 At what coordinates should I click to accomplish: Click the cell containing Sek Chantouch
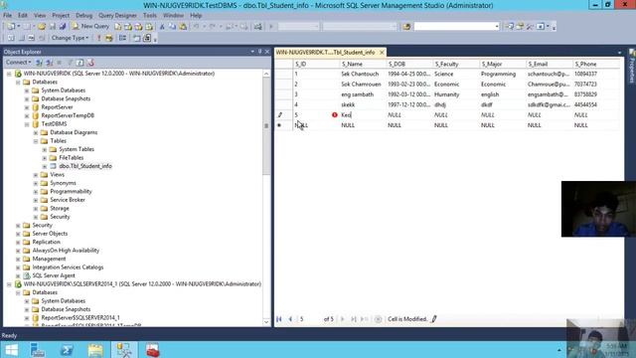pos(363,75)
